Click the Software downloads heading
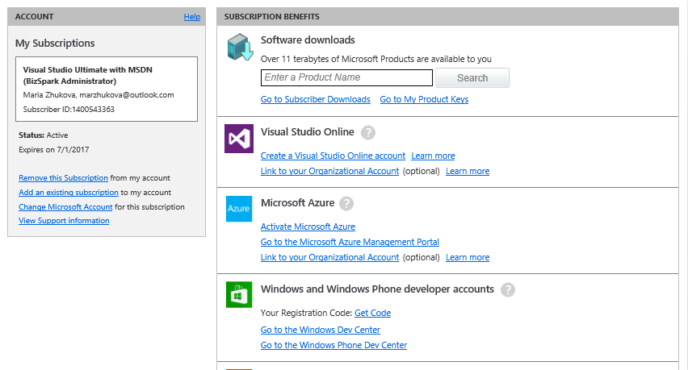Viewport: 688px width, 370px height. pos(308,40)
